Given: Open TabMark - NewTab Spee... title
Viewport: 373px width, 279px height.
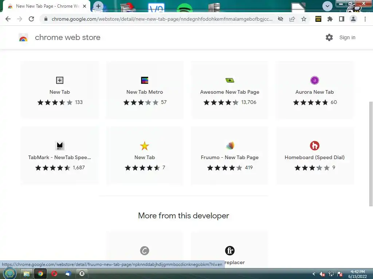Looking at the screenshot, I should tap(60, 158).
